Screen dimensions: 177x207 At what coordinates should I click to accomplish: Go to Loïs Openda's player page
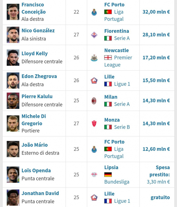coord(36,171)
